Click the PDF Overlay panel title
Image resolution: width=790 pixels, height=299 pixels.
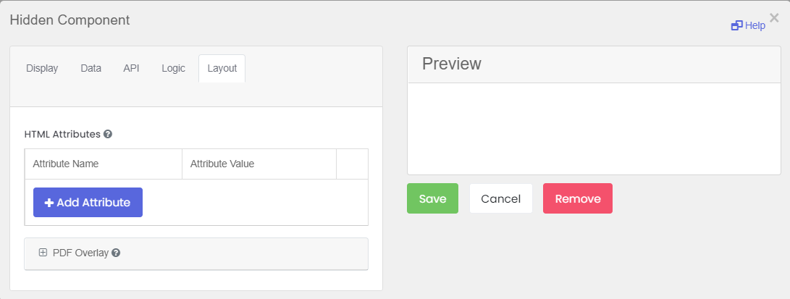(x=80, y=253)
